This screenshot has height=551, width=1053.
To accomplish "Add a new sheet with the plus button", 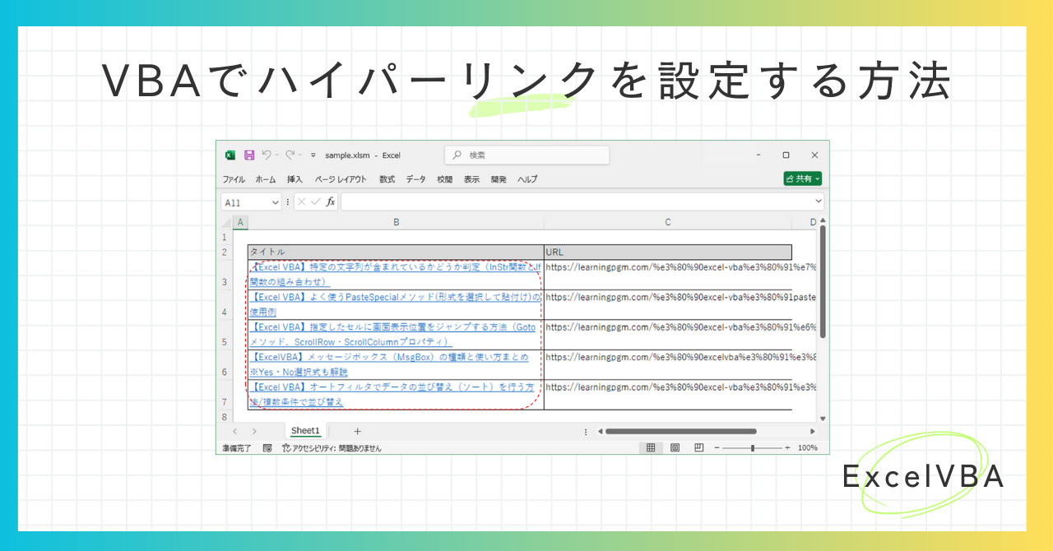I will (357, 430).
